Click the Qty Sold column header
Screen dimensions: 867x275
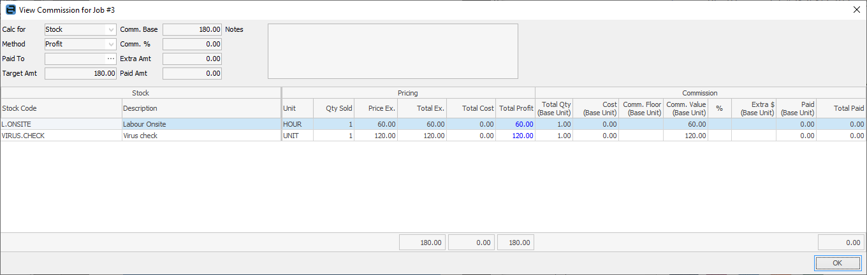click(x=334, y=108)
